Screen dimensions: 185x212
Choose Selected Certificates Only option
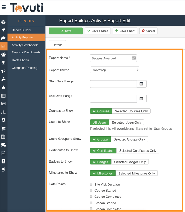pyautogui.click(x=138, y=151)
